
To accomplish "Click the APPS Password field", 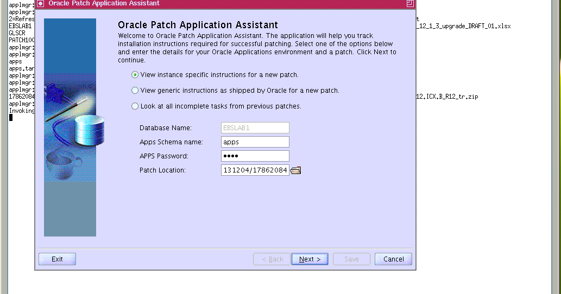I will tap(255, 156).
